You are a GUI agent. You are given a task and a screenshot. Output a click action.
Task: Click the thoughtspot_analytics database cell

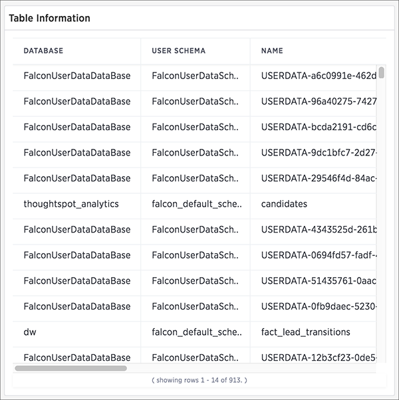tap(71, 204)
